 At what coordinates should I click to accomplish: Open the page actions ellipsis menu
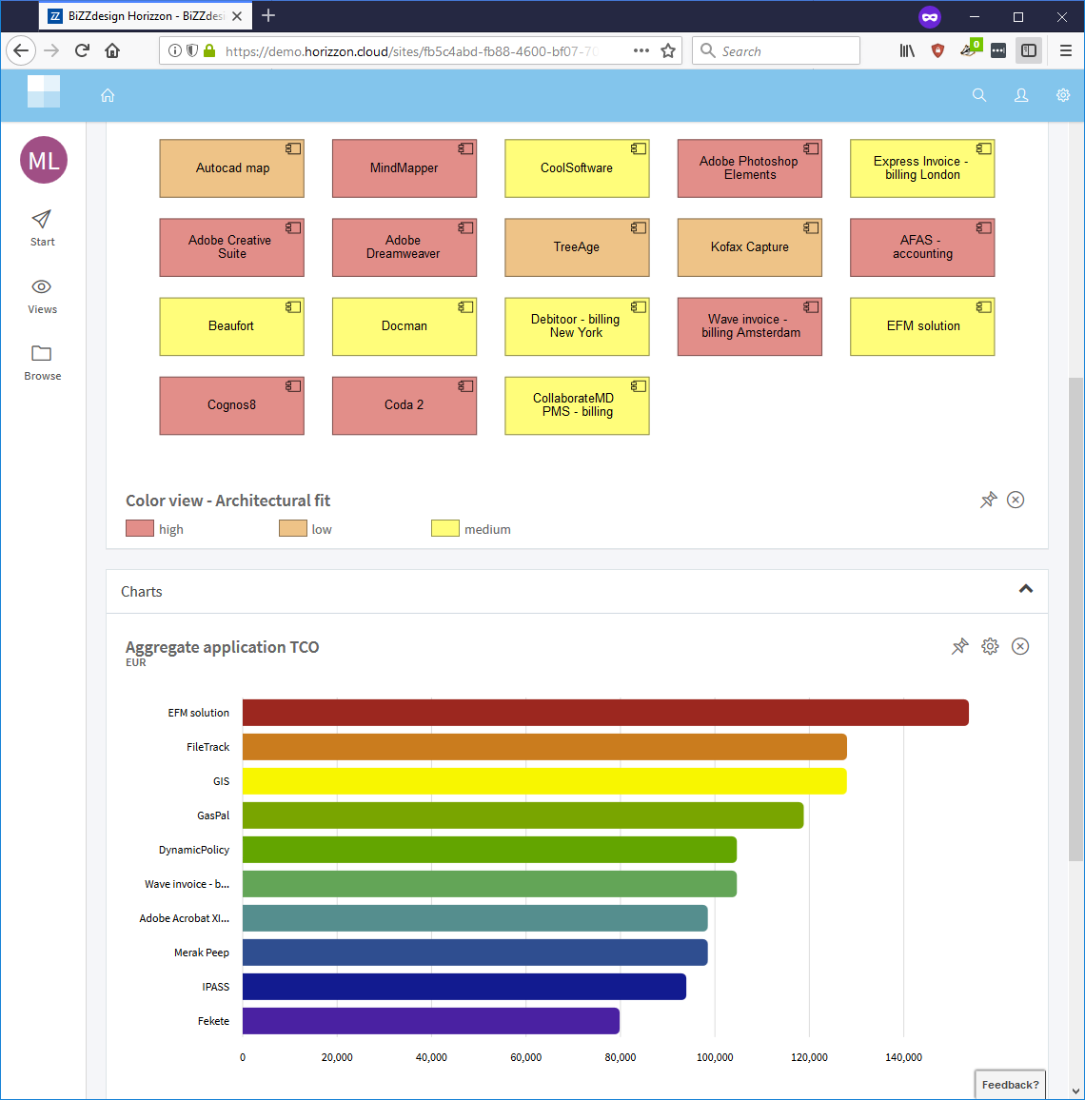click(x=641, y=50)
